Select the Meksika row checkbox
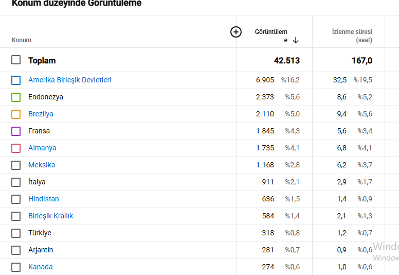This screenshot has height=275, width=399. [16, 165]
